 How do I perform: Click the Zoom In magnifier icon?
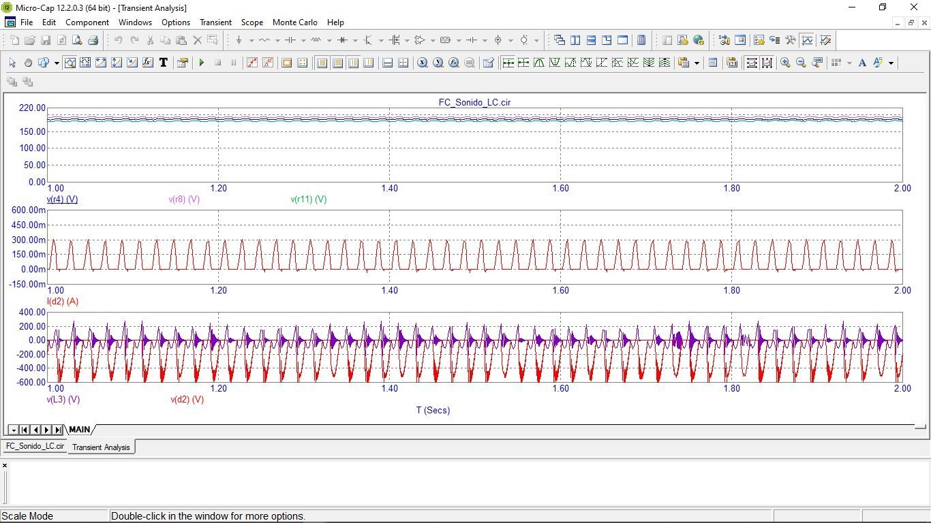click(x=785, y=63)
